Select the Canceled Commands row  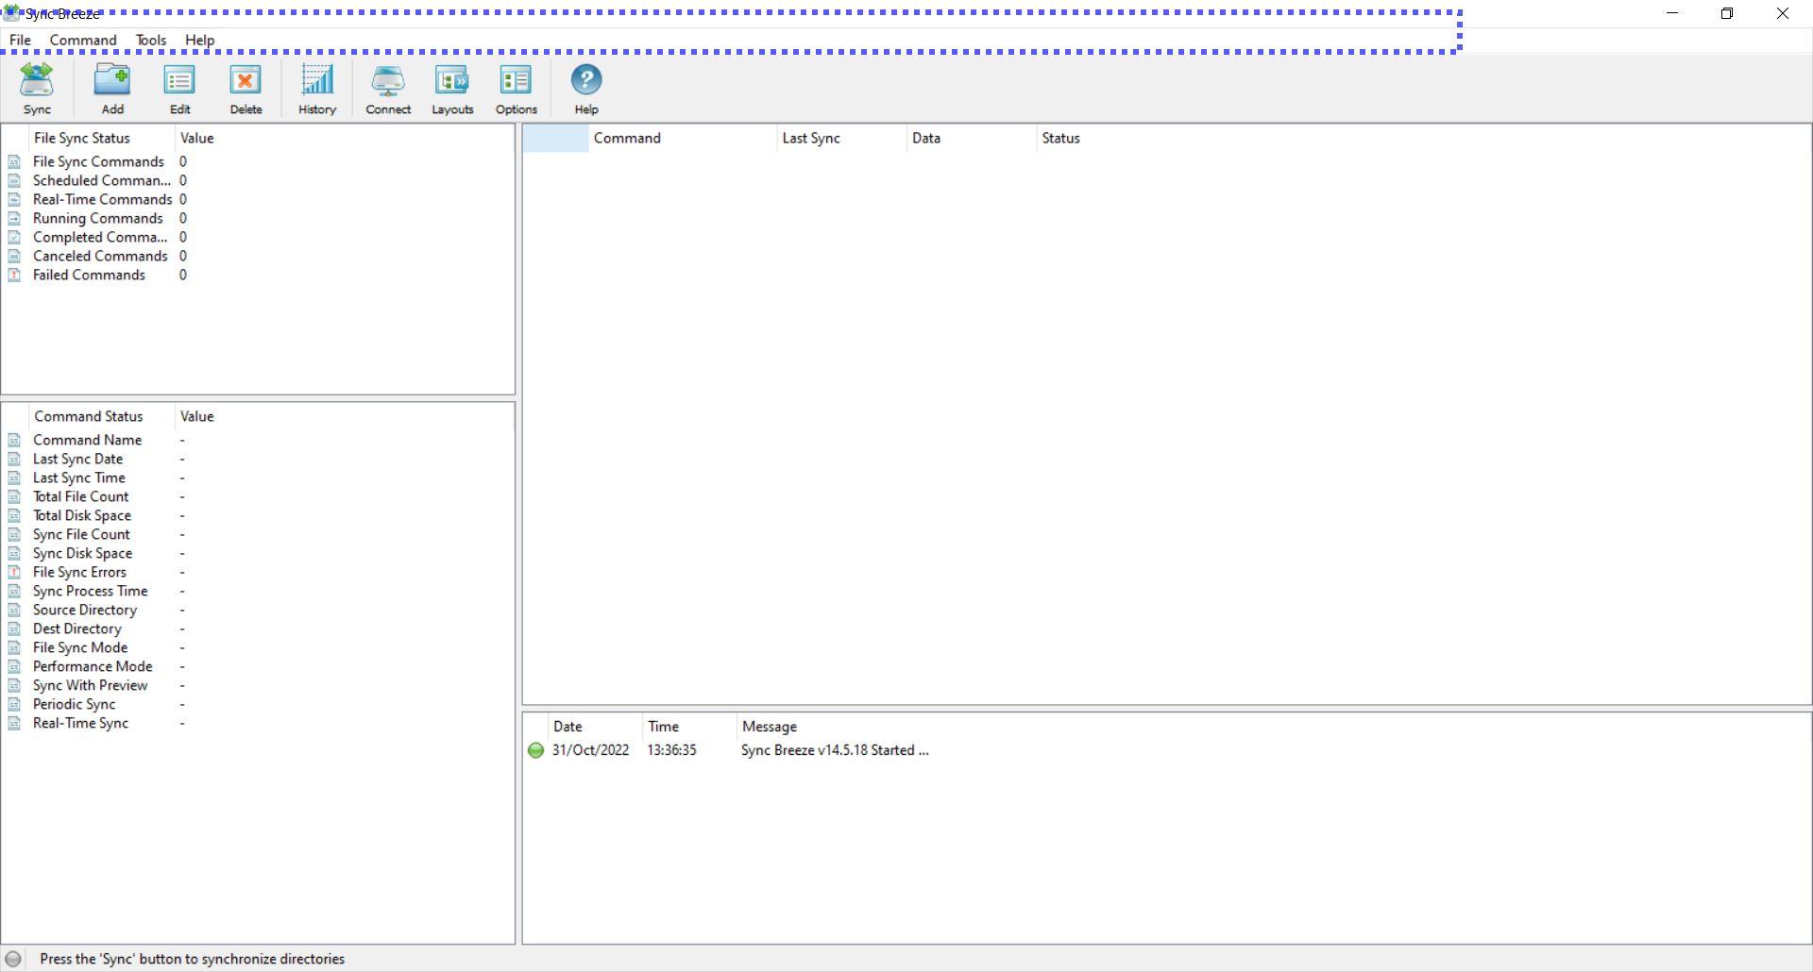(258, 256)
